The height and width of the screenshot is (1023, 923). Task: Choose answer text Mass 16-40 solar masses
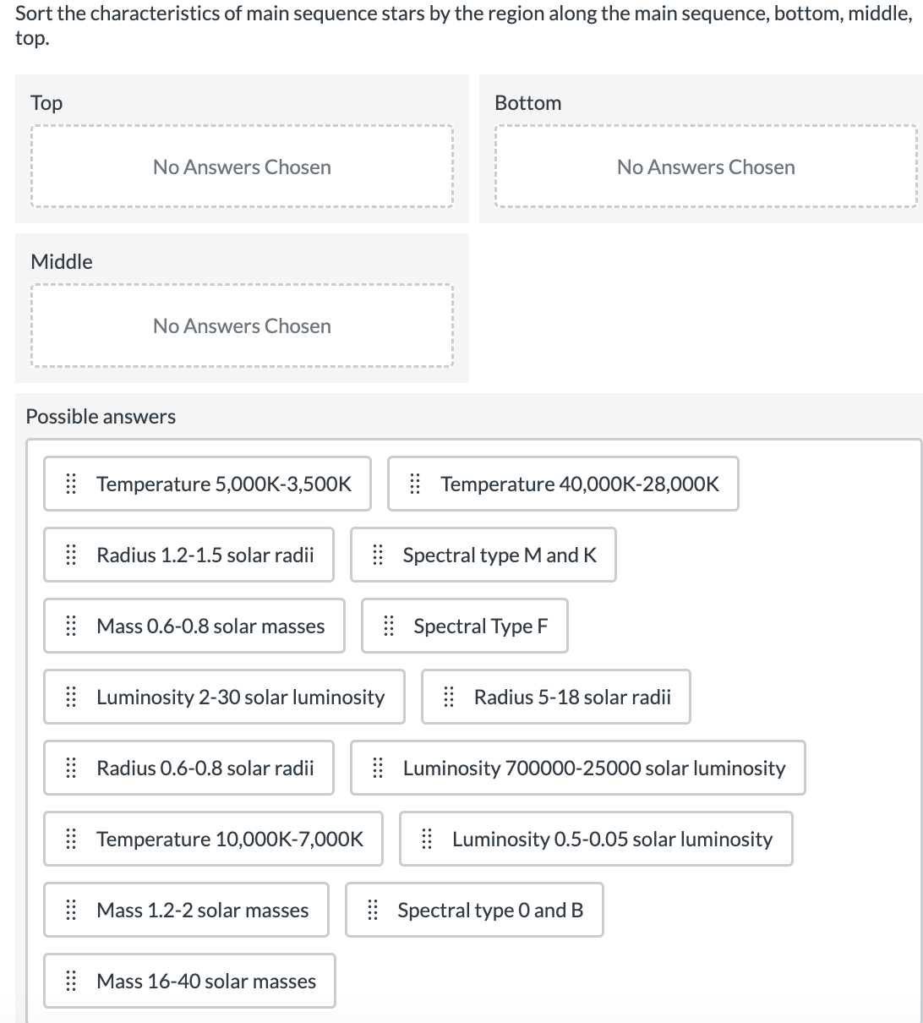(206, 981)
